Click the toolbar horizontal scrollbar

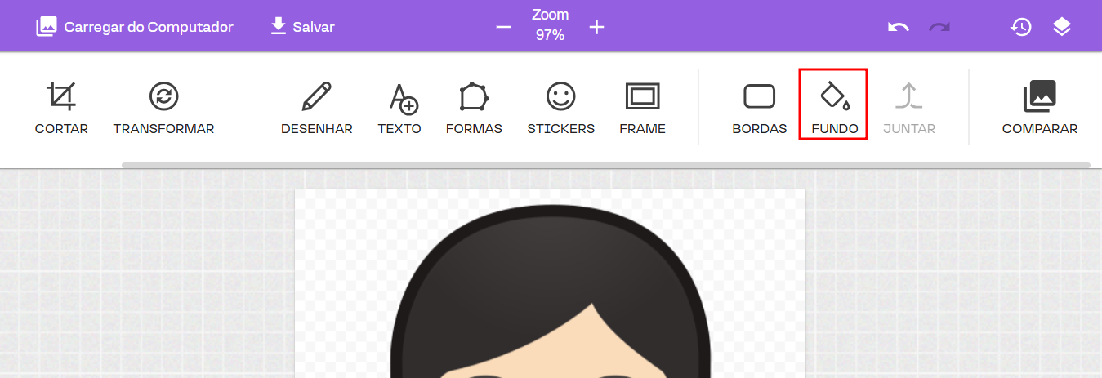[x=605, y=165]
